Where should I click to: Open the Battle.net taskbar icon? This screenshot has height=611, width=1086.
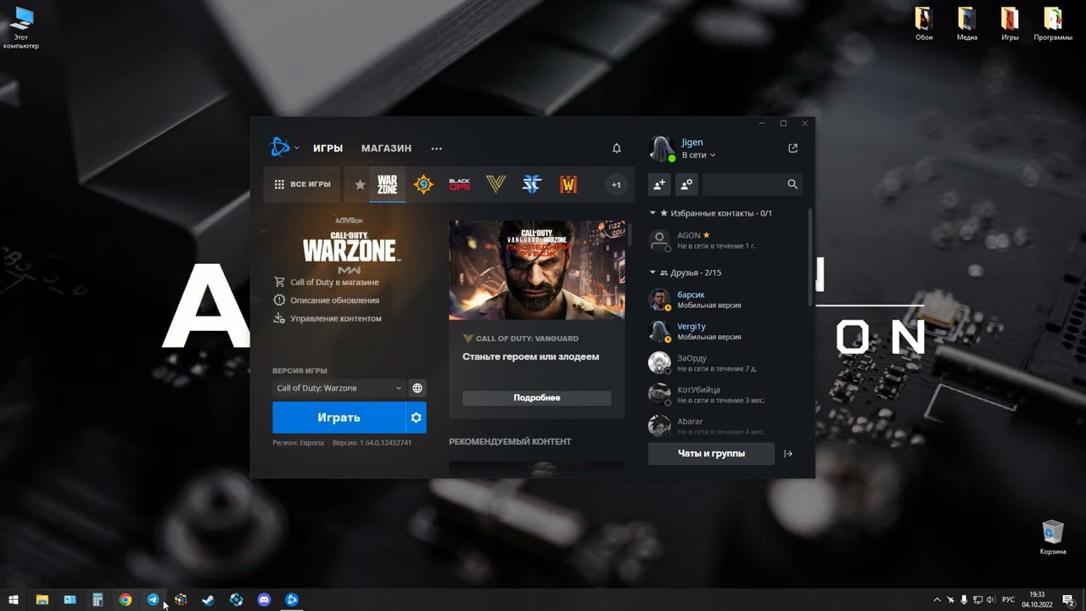[x=292, y=600]
